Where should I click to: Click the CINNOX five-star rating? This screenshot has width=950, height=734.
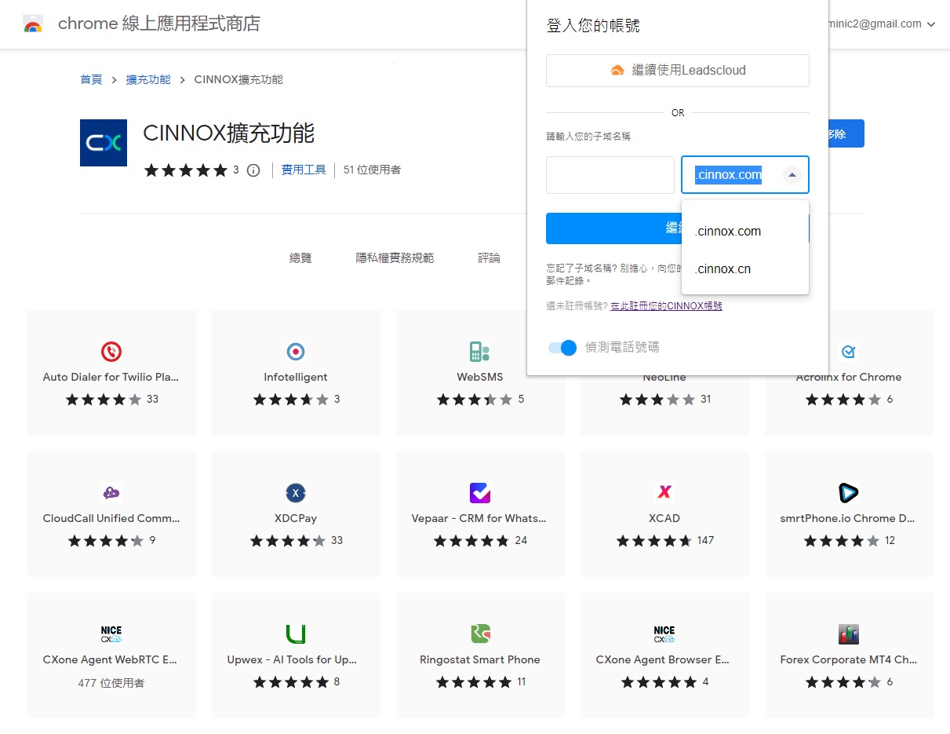click(x=186, y=170)
